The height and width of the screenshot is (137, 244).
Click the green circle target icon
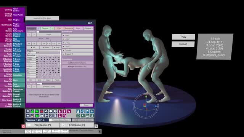point(78,116)
